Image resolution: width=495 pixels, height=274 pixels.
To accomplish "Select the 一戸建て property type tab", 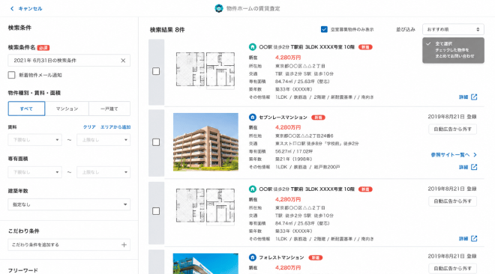I will (x=109, y=109).
